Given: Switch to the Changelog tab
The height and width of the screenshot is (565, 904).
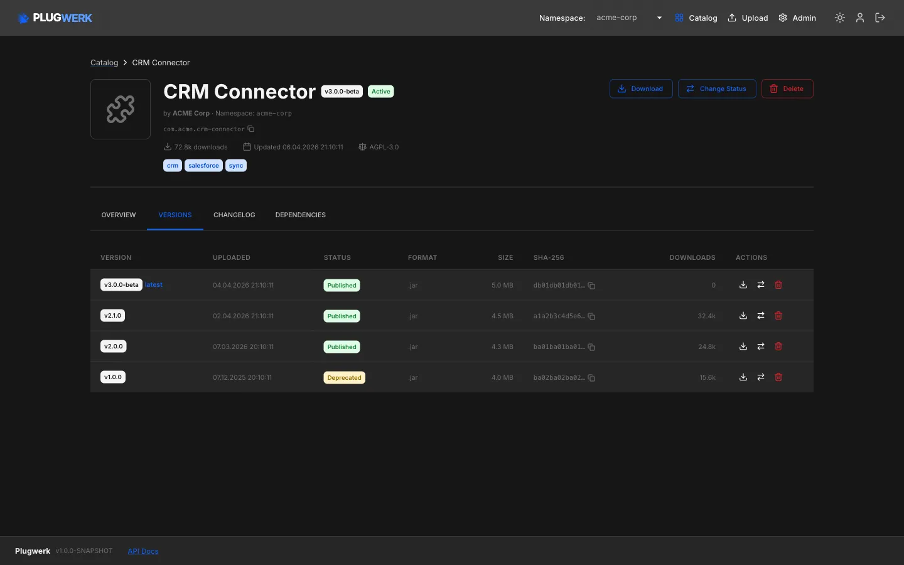Looking at the screenshot, I should (x=234, y=215).
